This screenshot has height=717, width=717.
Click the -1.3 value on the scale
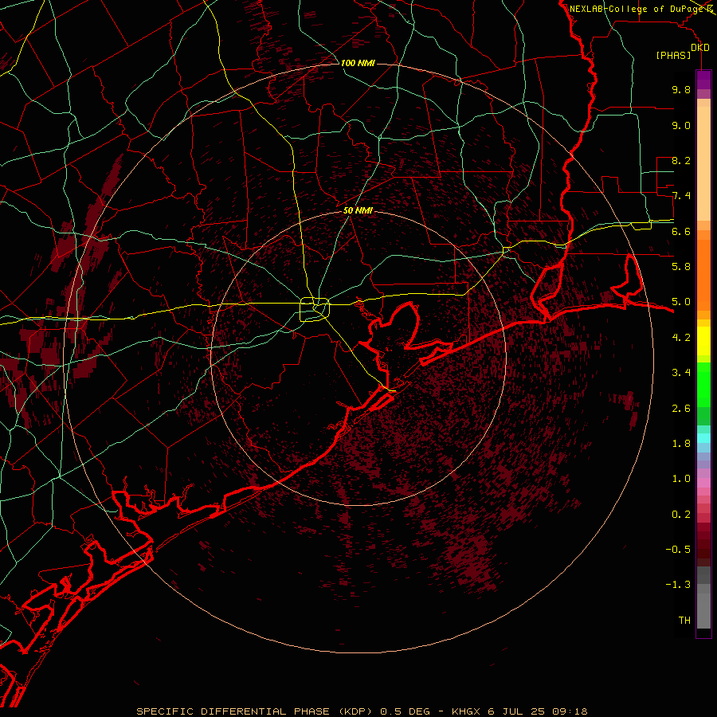[678, 585]
